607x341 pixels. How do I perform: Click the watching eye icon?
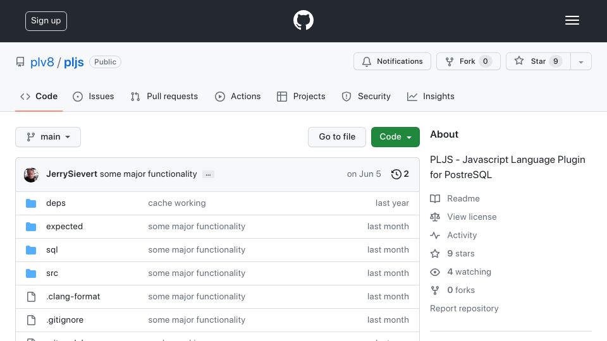(x=435, y=272)
